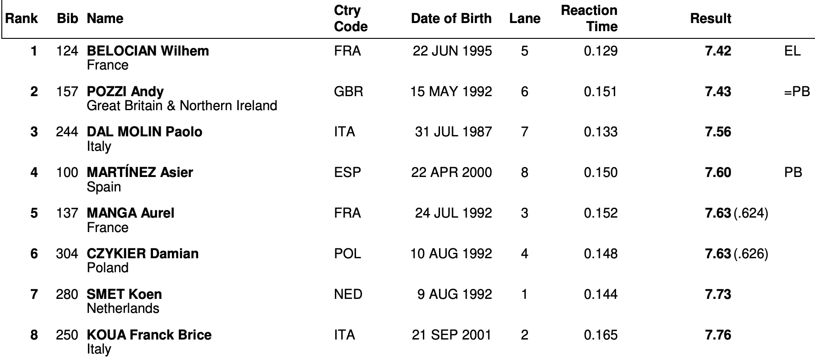The width and height of the screenshot is (815, 363).
Task: Click on DAL MOLIN Paolo
Action: [x=144, y=132]
